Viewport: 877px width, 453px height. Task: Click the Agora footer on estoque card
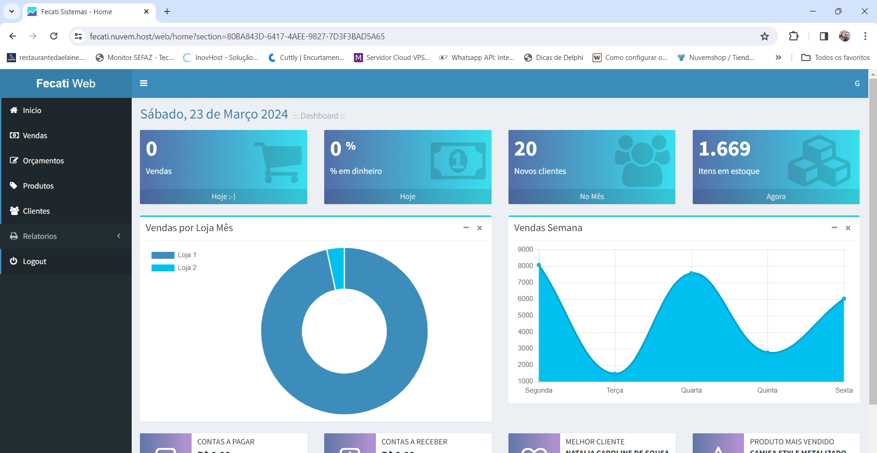775,196
